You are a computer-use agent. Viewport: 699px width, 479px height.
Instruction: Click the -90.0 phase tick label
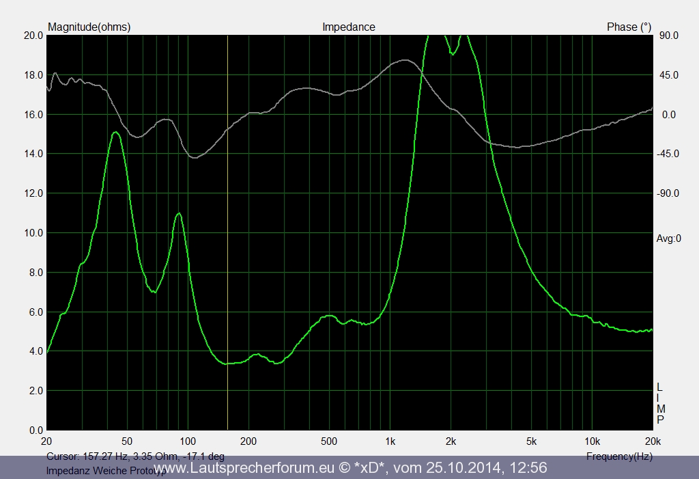pyautogui.click(x=668, y=193)
